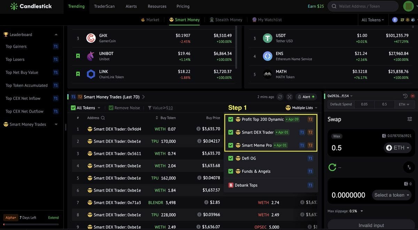The height and width of the screenshot is (230, 418).
Task: Toggle the bookmark icon for UNIBOT
Action: click(x=78, y=56)
